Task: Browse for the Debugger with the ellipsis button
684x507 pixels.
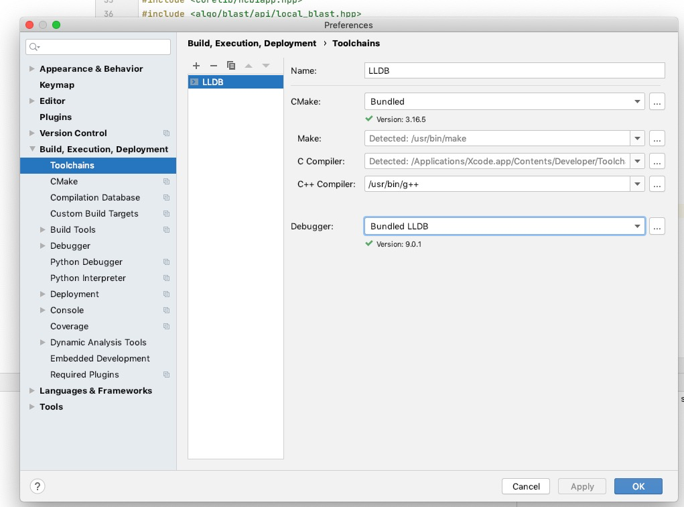Action: click(657, 226)
